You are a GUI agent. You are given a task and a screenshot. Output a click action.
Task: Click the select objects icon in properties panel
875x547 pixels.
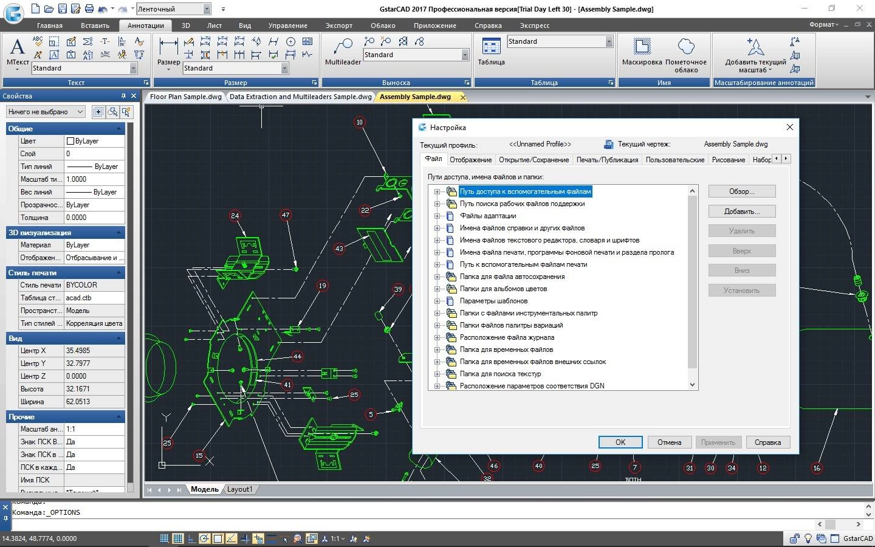coord(112,112)
